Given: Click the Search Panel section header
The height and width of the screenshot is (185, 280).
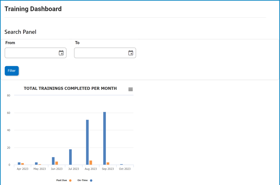Looking at the screenshot, I should click(20, 32).
